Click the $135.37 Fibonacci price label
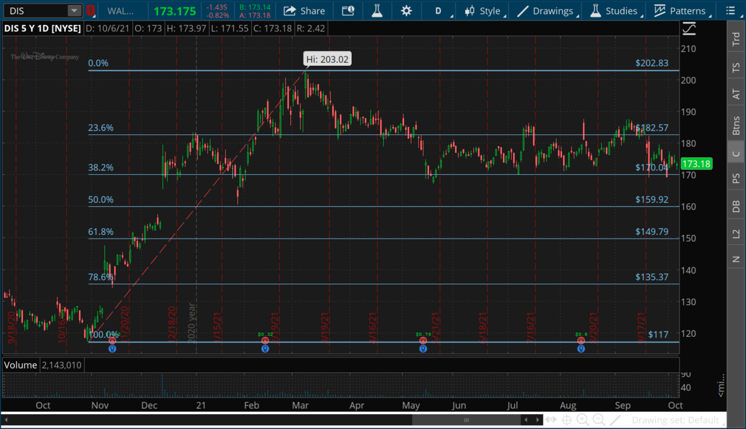This screenshot has height=429, width=746. point(652,277)
